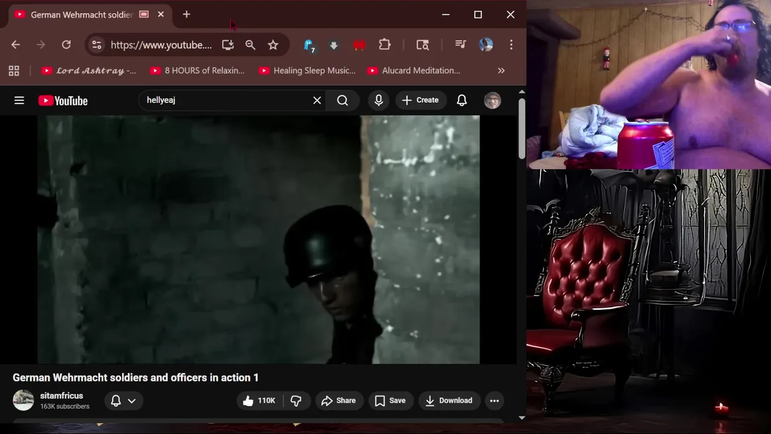
Task: Open Chrome three-dot menu
Action: pos(511,45)
